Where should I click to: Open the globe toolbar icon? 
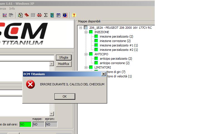tap(65, 15)
